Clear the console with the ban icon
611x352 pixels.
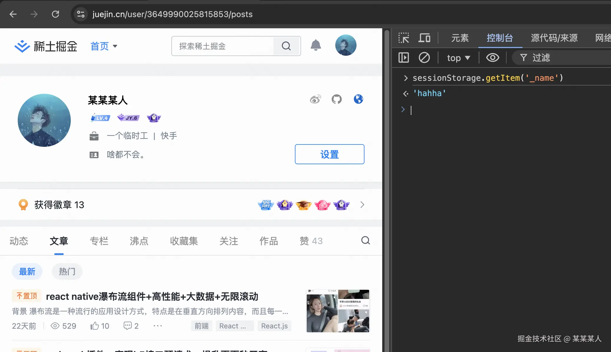click(424, 57)
